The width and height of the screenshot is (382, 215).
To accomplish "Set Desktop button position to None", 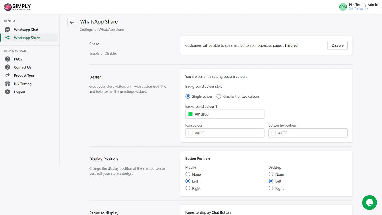I will [271, 174].
